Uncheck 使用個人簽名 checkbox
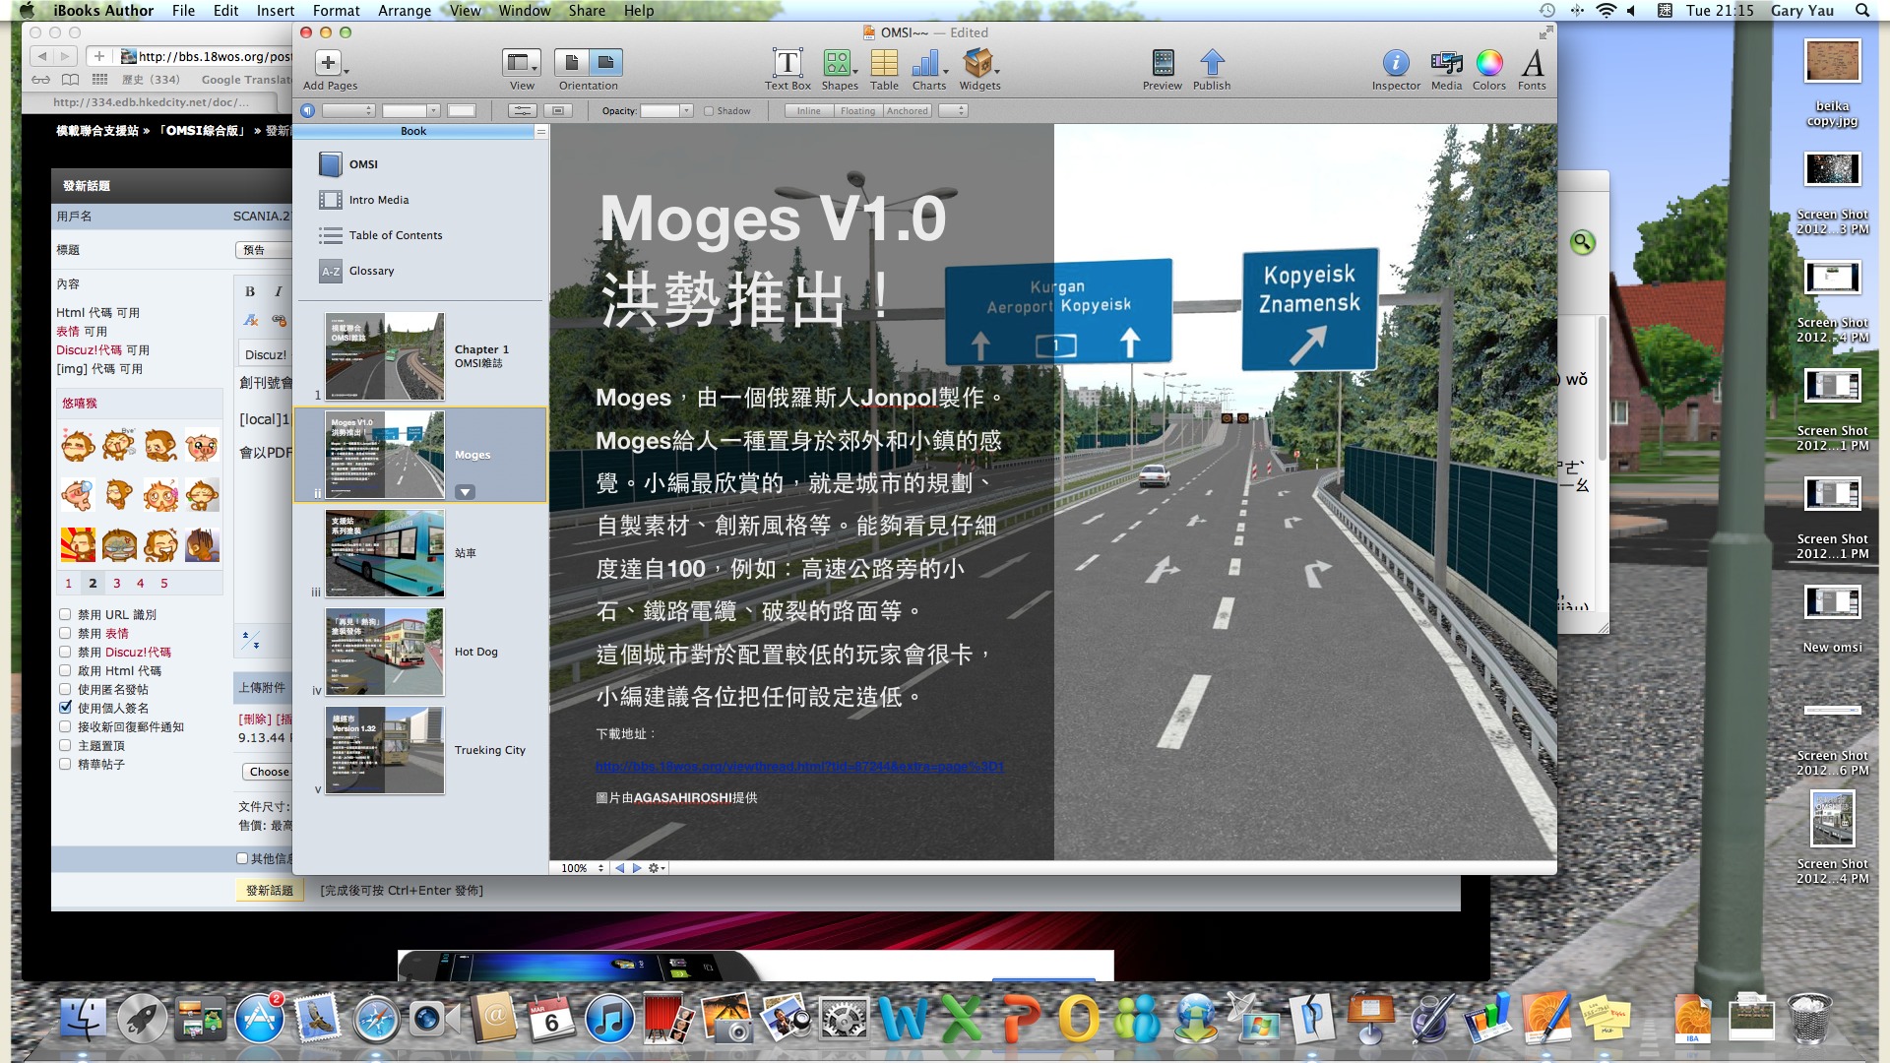 pos(65,708)
